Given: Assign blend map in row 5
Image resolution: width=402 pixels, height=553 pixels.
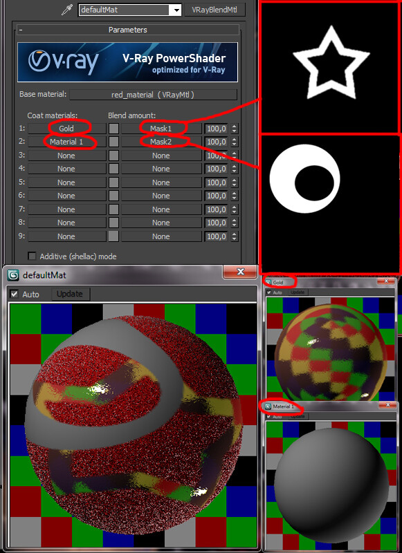Looking at the screenshot, I should pyautogui.click(x=161, y=182).
